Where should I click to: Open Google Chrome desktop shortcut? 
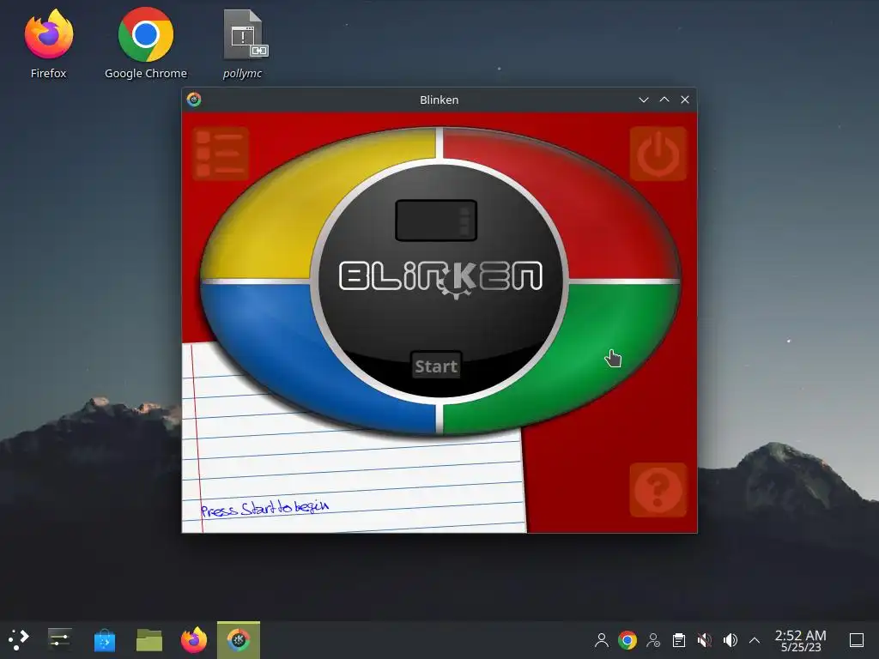point(146,44)
